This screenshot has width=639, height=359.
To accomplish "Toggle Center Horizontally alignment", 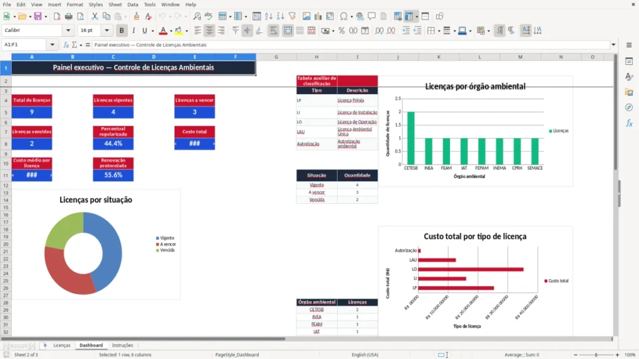I will click(x=210, y=31).
